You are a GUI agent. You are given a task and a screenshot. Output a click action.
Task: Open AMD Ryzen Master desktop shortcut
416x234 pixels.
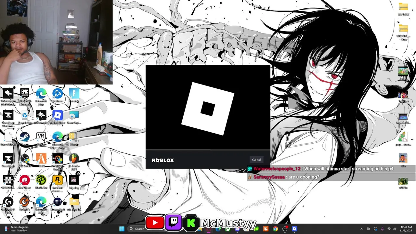pos(58,162)
